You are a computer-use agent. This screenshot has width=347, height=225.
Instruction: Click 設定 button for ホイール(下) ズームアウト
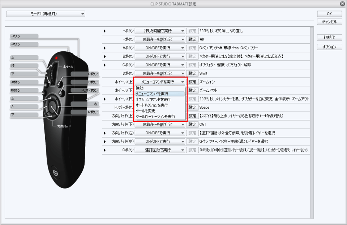tap(192, 90)
